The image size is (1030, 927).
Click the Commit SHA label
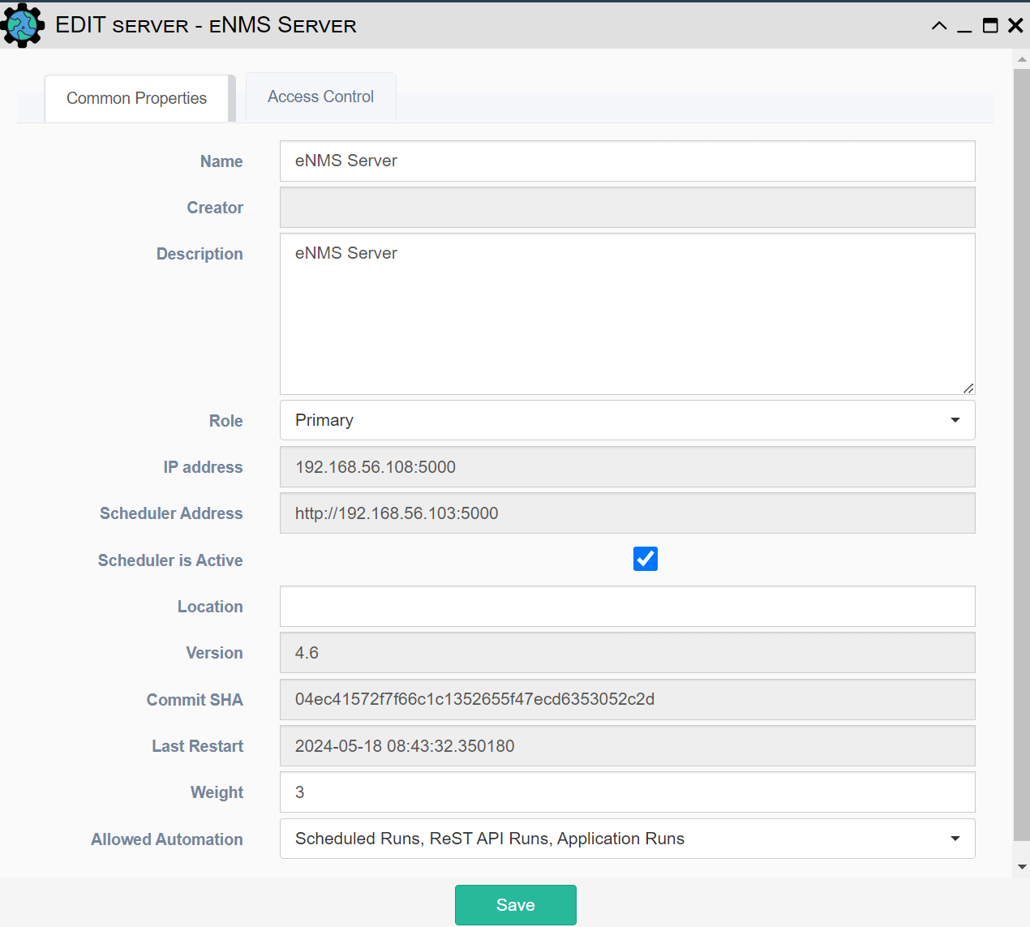click(195, 700)
